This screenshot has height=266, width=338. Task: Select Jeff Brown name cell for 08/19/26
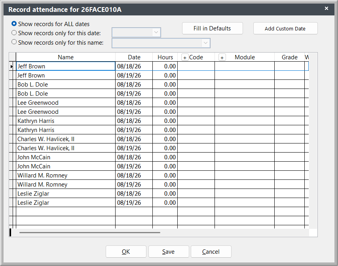point(66,75)
